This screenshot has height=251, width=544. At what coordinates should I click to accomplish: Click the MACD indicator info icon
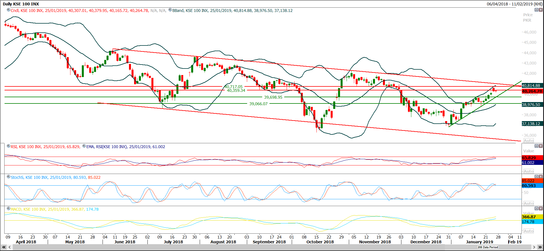9,209
